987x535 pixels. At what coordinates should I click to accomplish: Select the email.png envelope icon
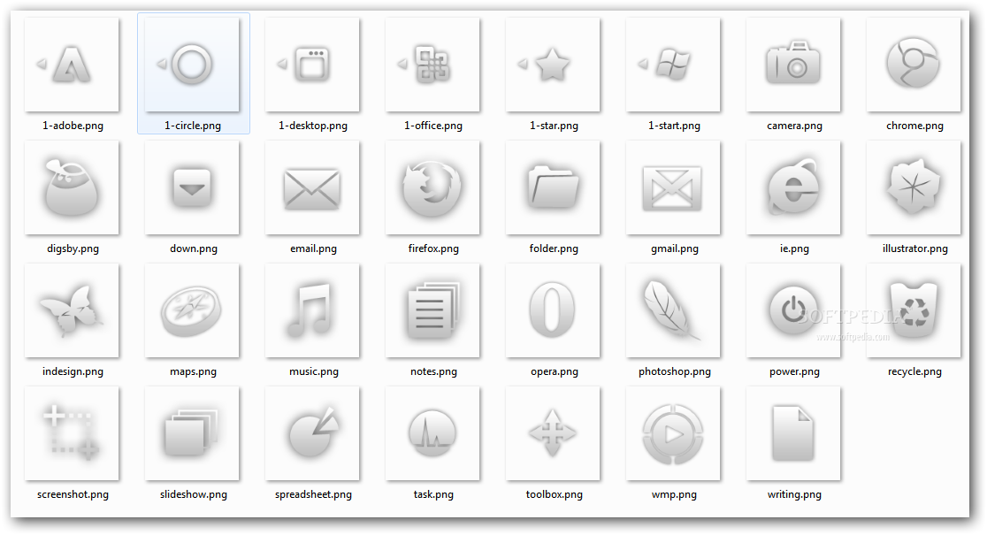(x=312, y=187)
